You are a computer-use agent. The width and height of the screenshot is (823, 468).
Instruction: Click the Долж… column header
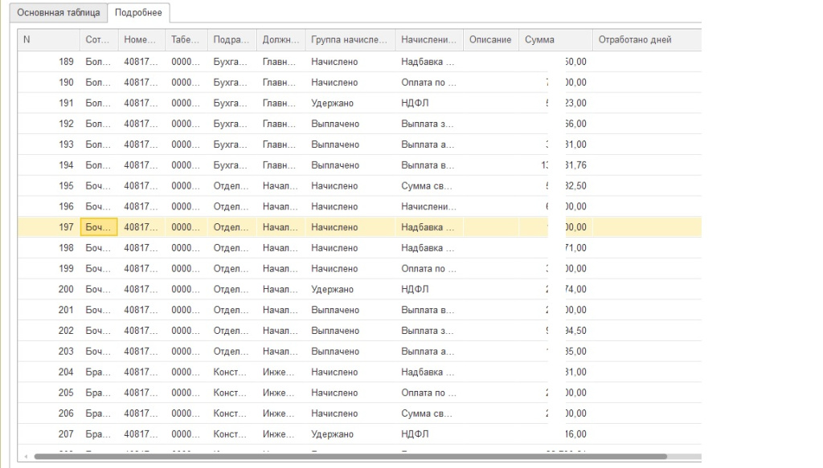pos(280,40)
